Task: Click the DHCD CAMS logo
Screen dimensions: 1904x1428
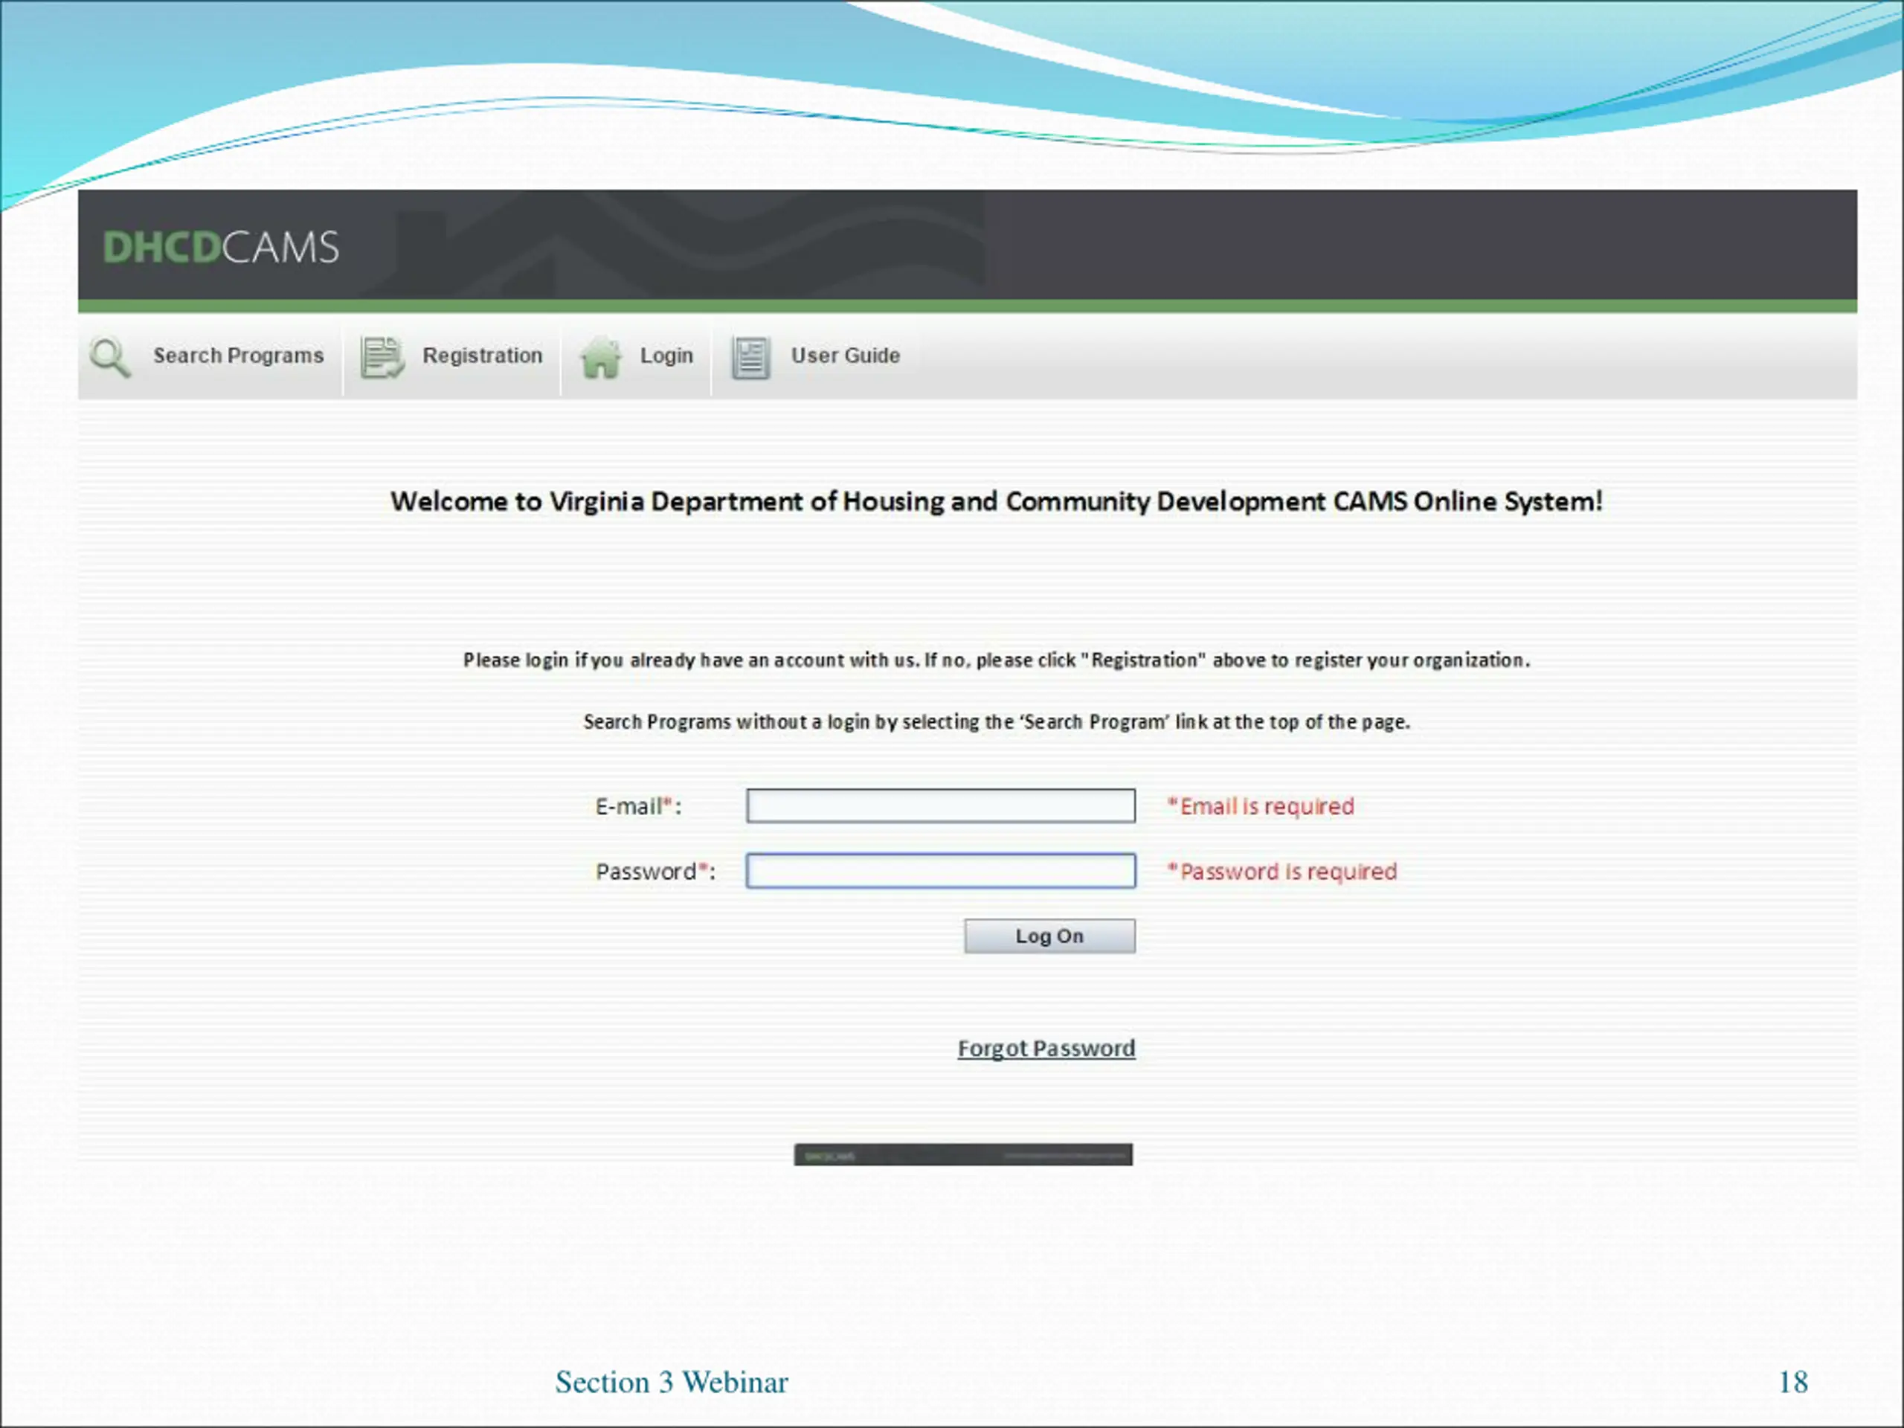Action: tap(221, 247)
